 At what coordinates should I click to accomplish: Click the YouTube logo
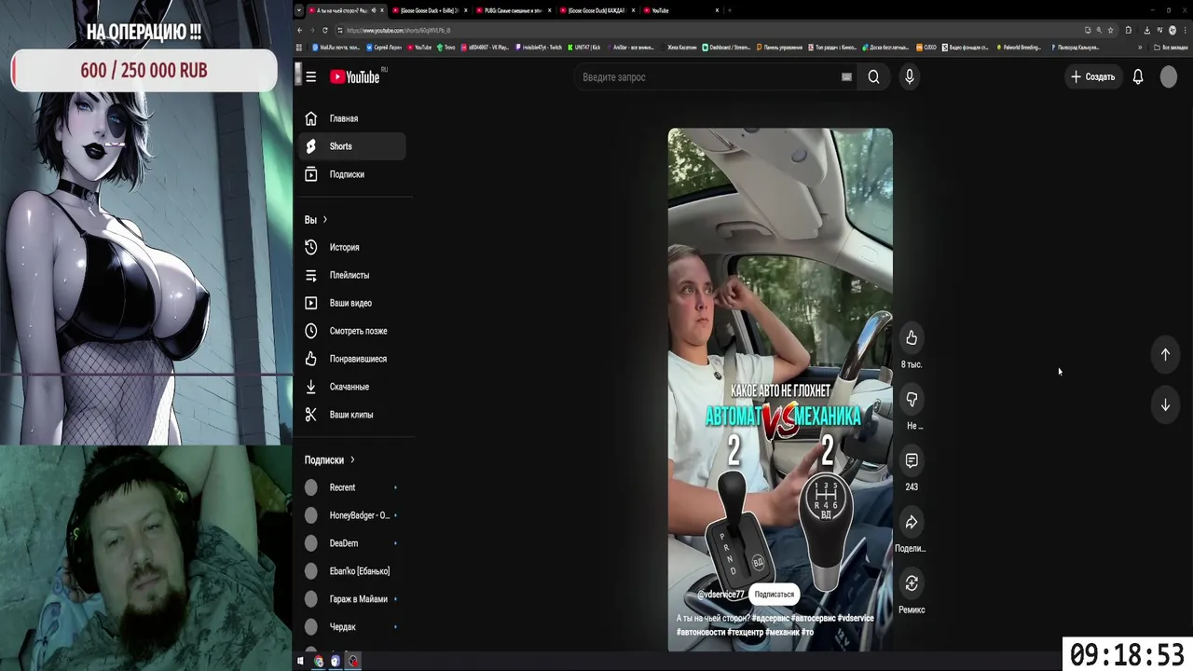click(355, 77)
